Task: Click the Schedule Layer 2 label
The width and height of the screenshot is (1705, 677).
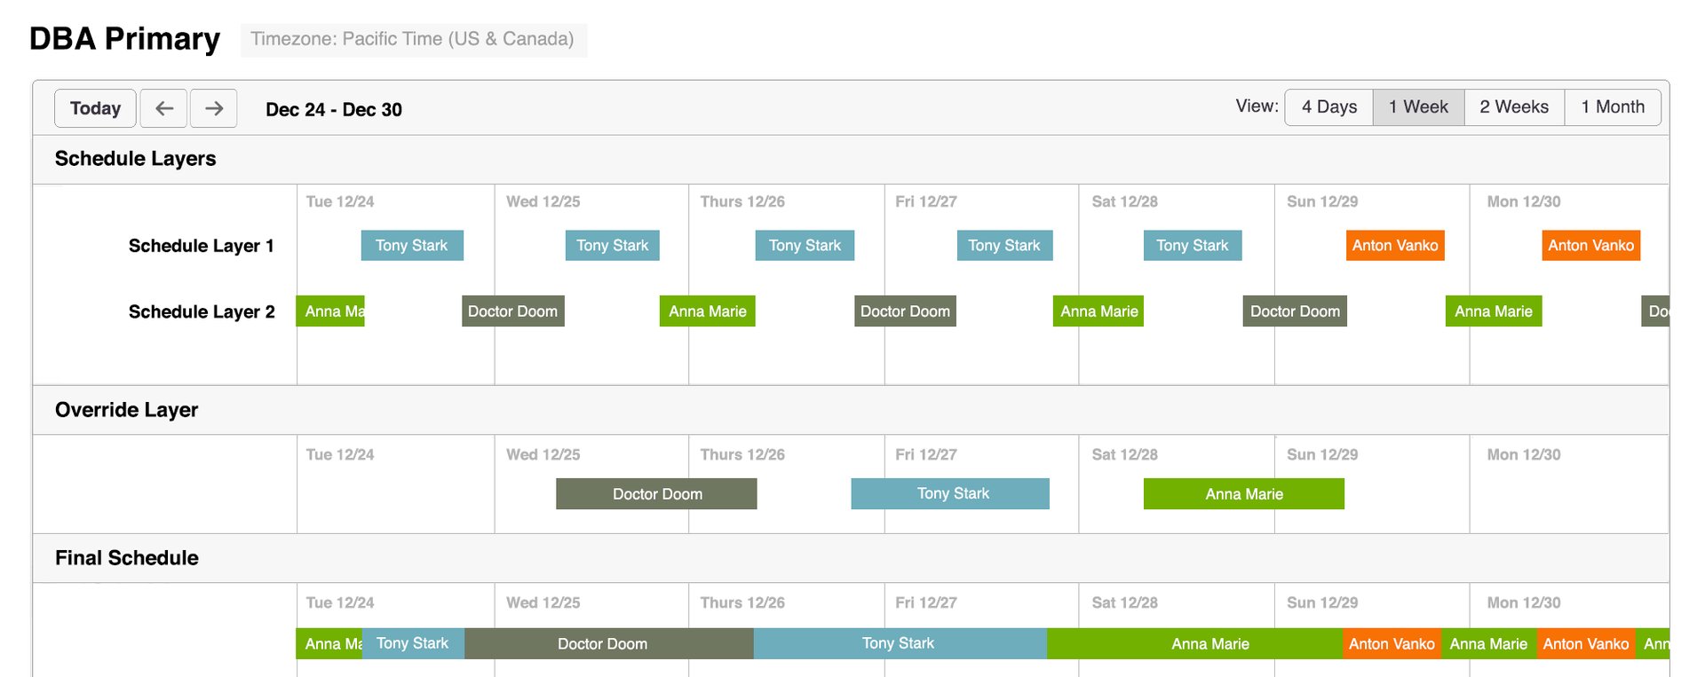Action: click(x=202, y=312)
